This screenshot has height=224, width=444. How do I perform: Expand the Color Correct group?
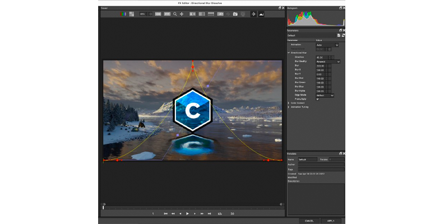click(289, 103)
